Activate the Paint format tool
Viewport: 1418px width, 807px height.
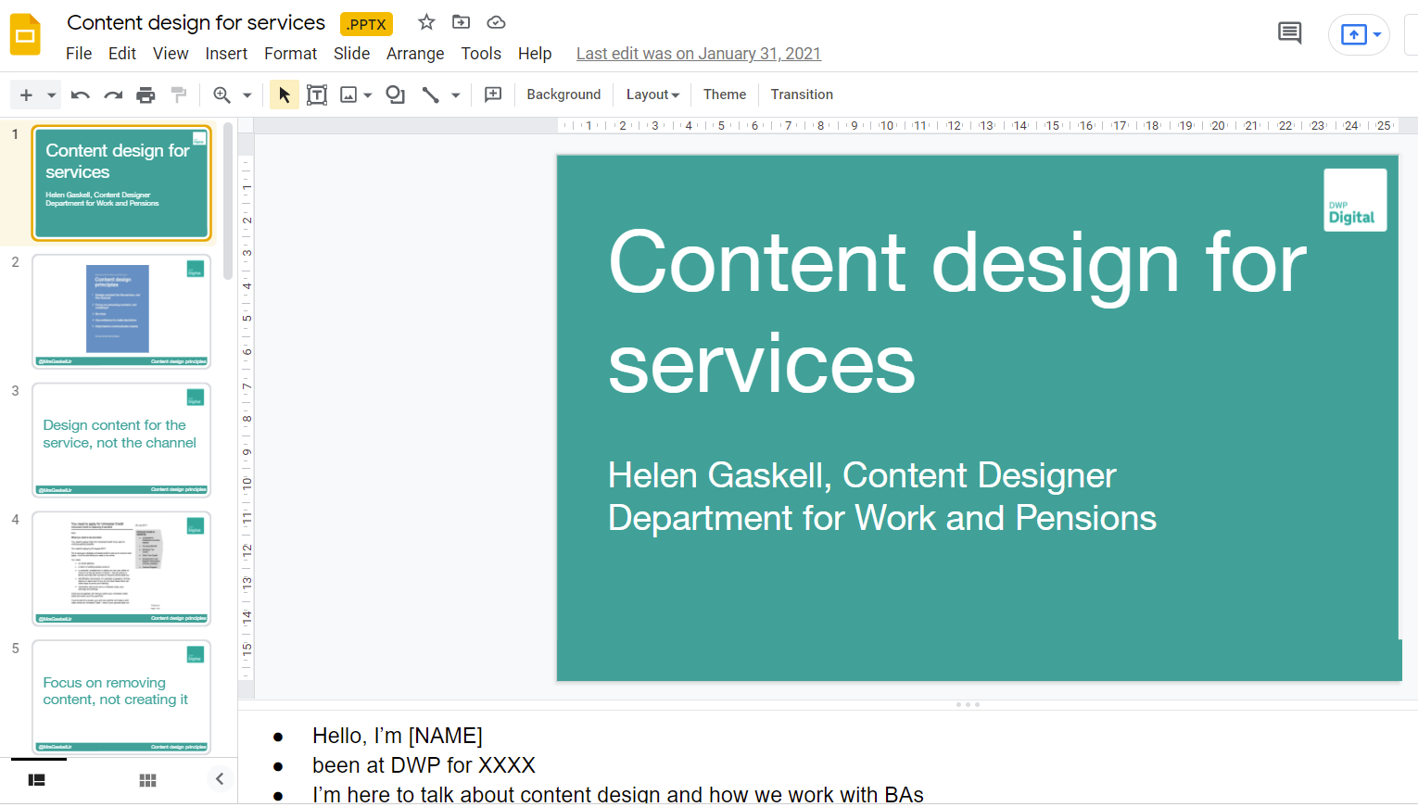178,94
